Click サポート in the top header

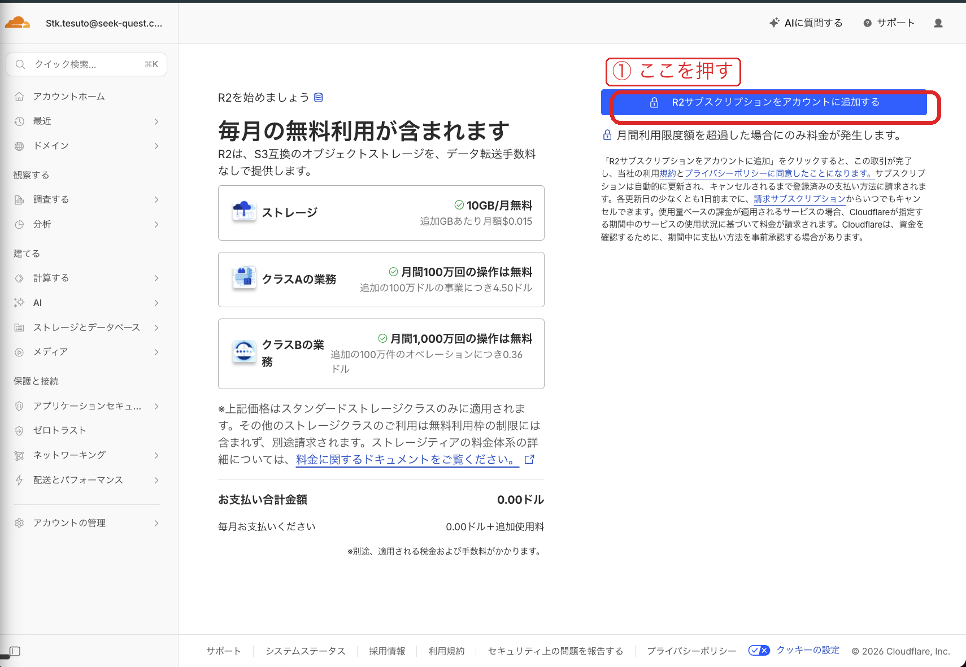pyautogui.click(x=896, y=23)
